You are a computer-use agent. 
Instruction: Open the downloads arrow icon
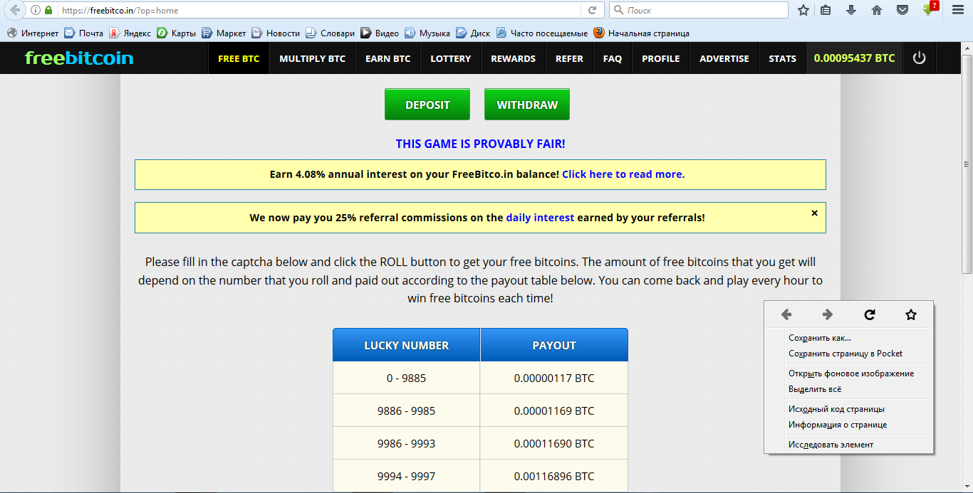coord(851,11)
